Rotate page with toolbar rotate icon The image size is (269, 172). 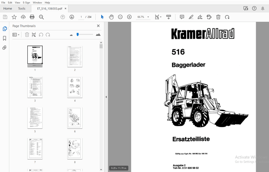click(x=227, y=17)
